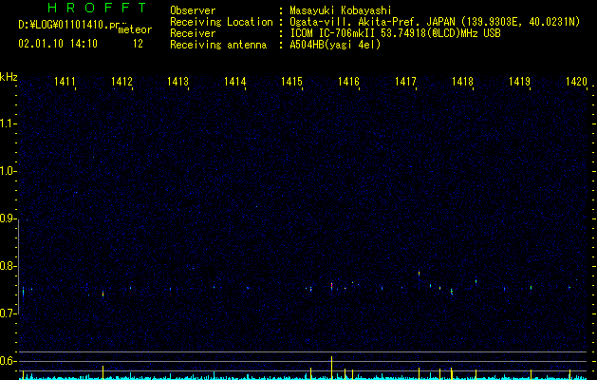Click the 1415 time axis label
597x380 pixels.
tap(291, 82)
